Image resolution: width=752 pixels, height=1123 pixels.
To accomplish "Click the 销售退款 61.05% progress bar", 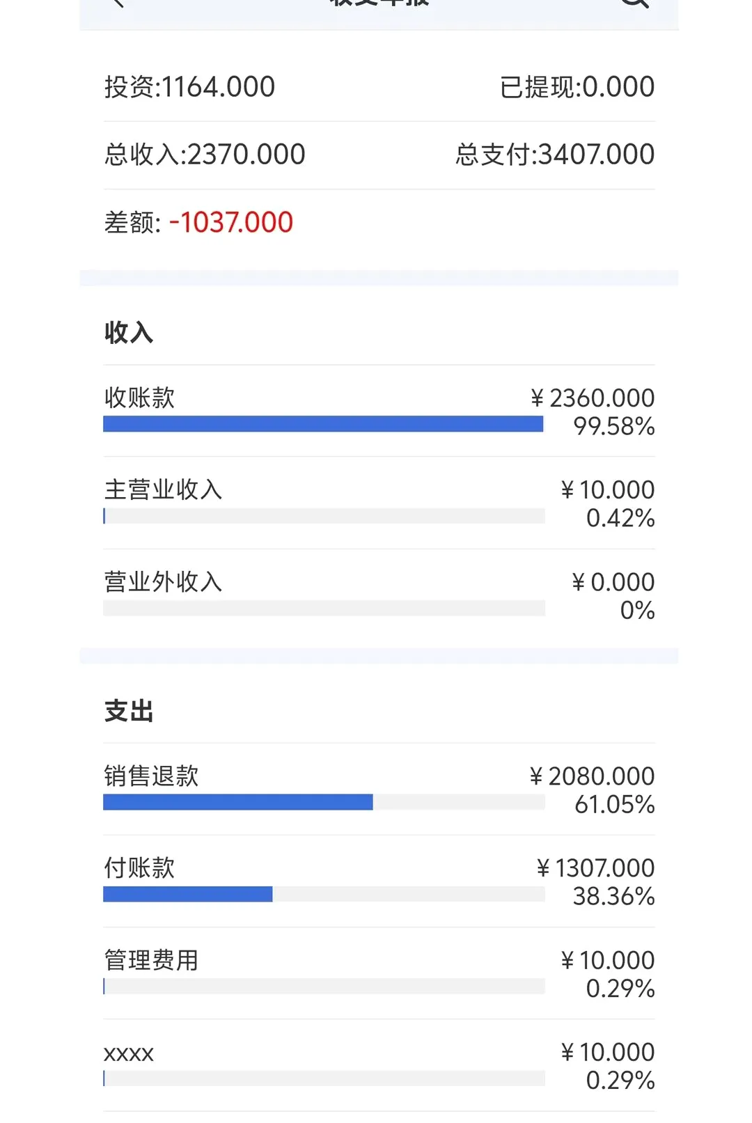I will tap(324, 802).
